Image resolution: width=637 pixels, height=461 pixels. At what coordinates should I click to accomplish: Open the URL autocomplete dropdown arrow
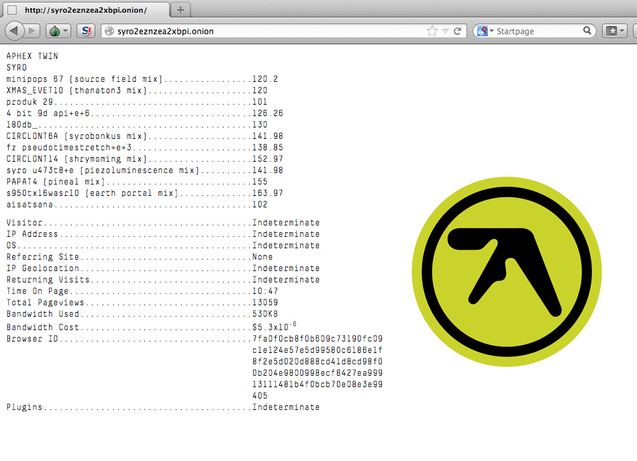point(445,30)
